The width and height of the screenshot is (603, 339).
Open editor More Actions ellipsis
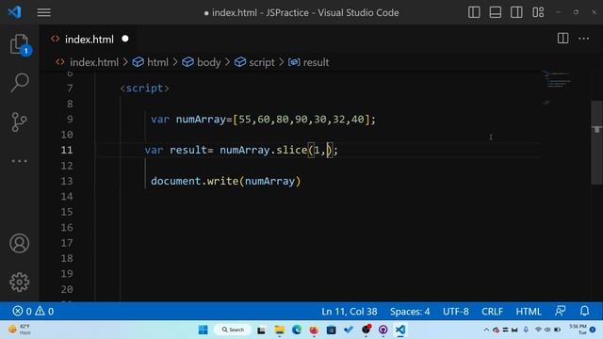coord(584,38)
